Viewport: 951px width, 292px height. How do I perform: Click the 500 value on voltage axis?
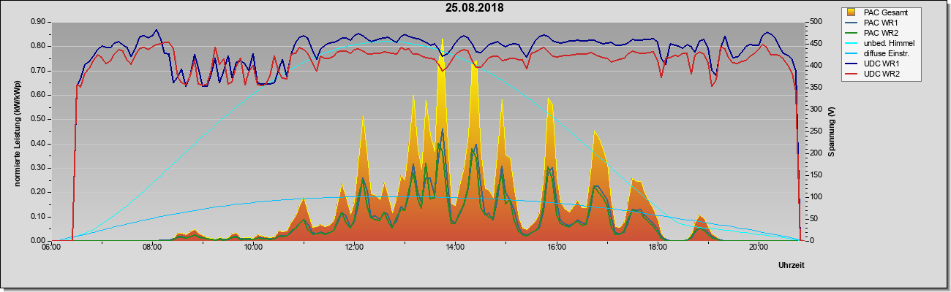[811, 22]
